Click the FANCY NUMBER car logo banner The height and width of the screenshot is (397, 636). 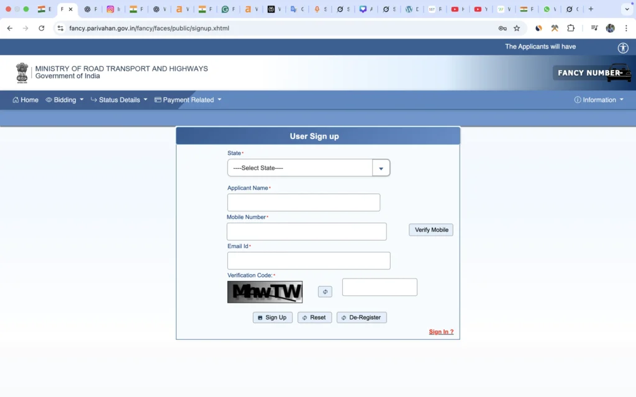coord(590,73)
